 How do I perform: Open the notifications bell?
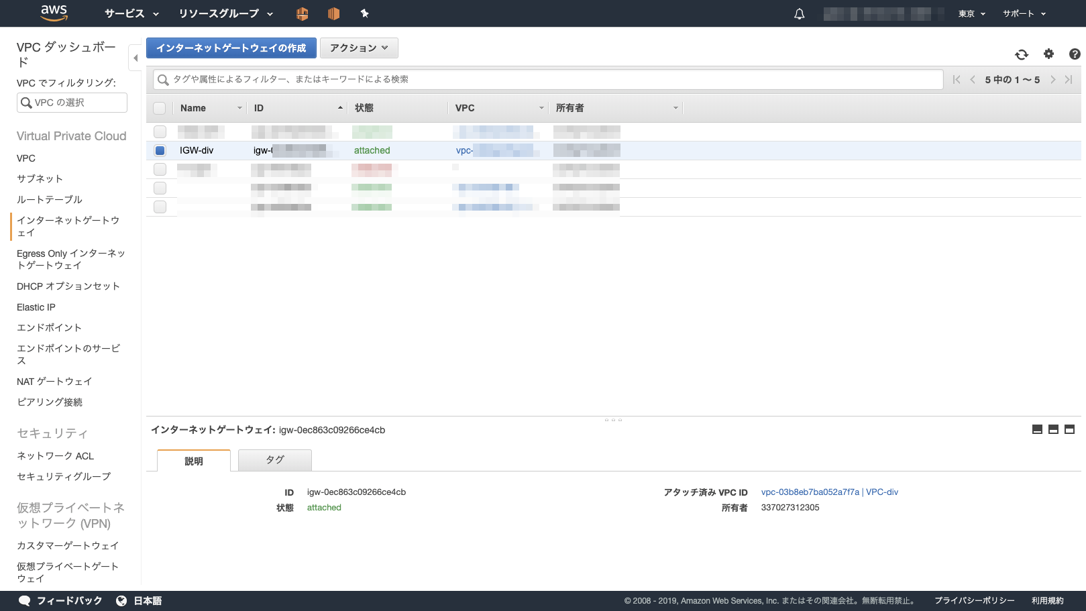pyautogui.click(x=799, y=14)
